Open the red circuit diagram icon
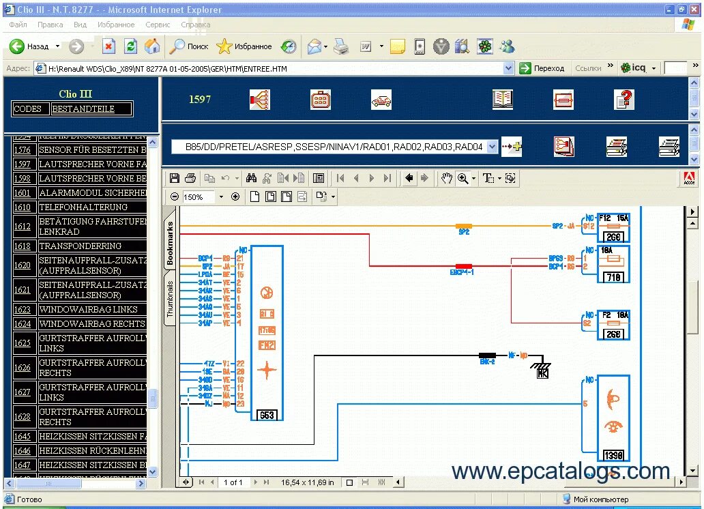Screen dimensions: 704x509 (x=564, y=147)
